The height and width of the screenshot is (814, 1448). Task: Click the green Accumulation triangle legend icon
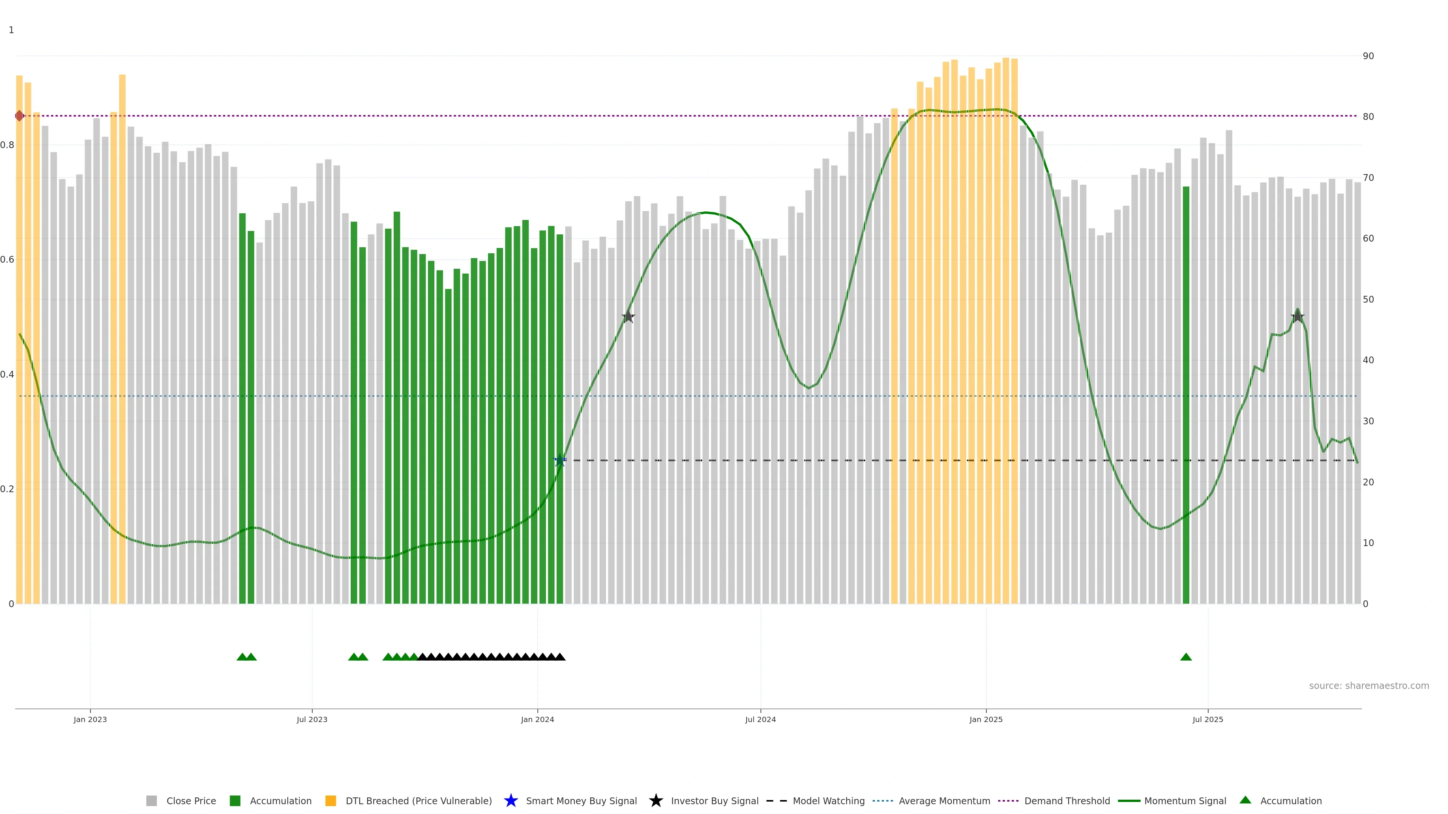point(1245,800)
